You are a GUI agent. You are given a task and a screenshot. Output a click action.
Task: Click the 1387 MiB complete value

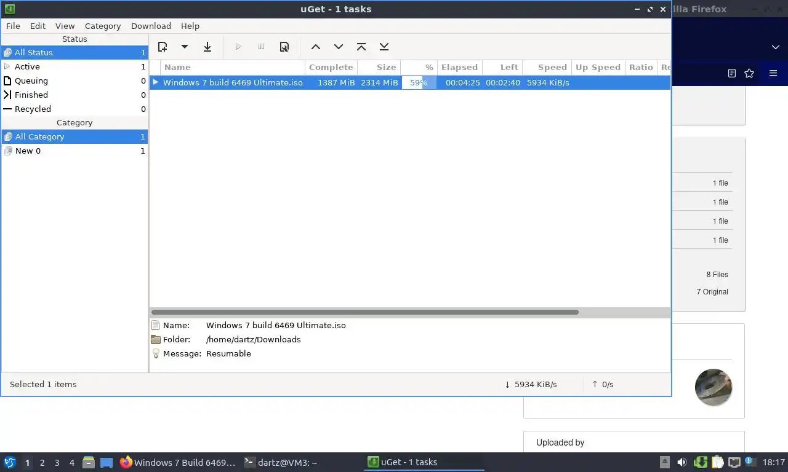click(336, 82)
